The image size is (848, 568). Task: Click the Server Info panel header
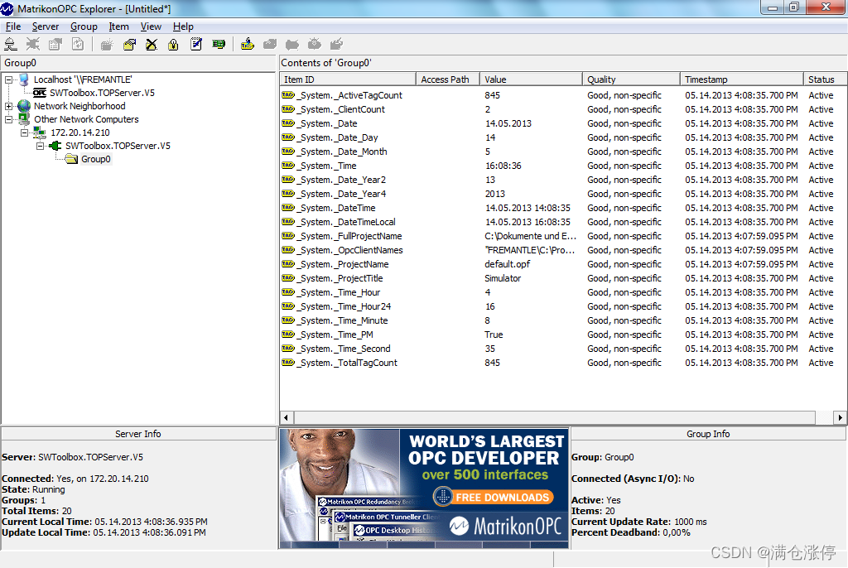(138, 434)
